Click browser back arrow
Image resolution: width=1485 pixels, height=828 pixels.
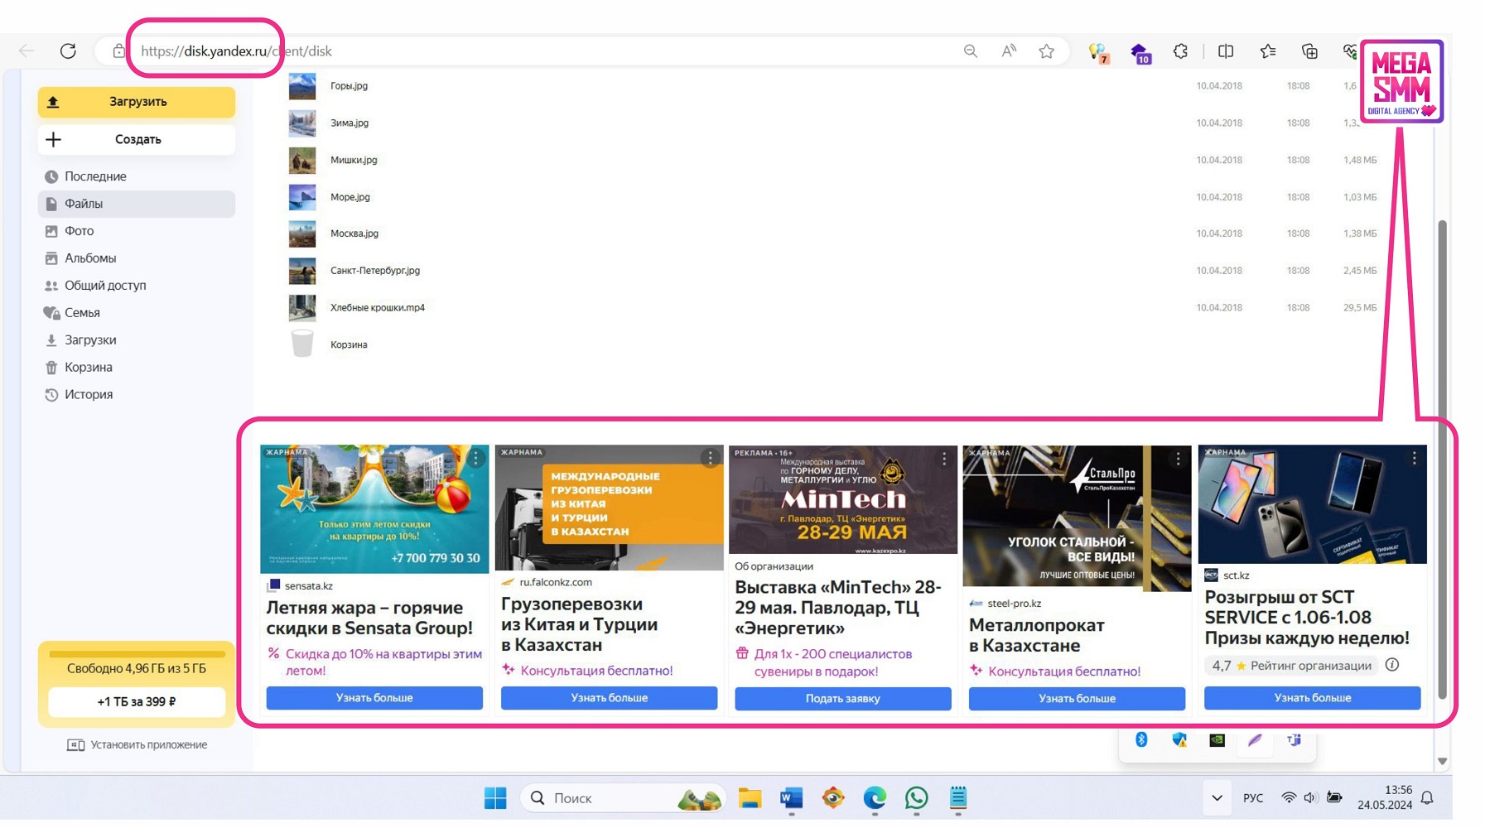coord(27,51)
